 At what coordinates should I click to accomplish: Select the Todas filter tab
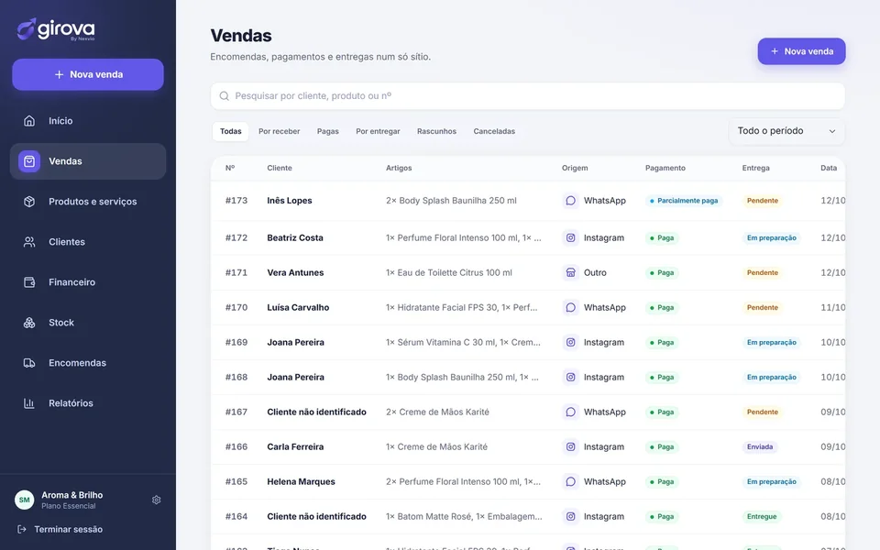231,131
